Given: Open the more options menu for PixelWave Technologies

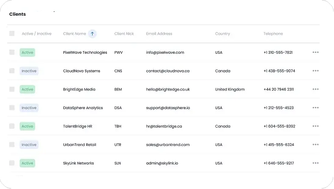Looking at the screenshot, I should (x=315, y=52).
